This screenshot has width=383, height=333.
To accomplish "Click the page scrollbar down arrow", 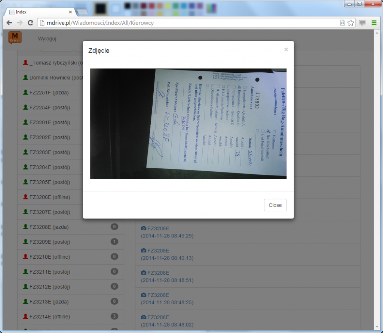I will pos(377,327).
